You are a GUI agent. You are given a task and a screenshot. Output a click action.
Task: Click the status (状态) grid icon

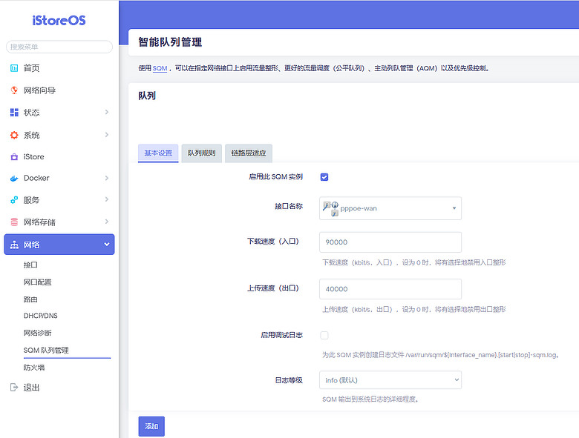(x=14, y=113)
